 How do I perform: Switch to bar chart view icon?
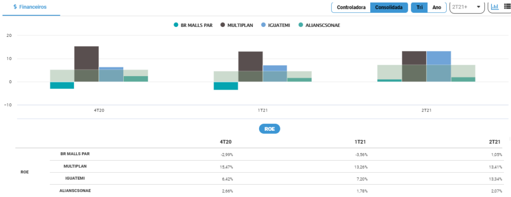point(495,7)
